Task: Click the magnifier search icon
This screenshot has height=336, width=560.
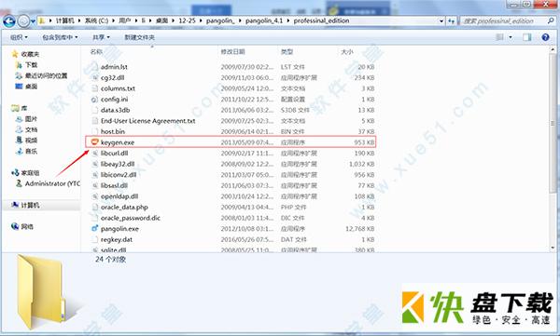Action: point(551,21)
